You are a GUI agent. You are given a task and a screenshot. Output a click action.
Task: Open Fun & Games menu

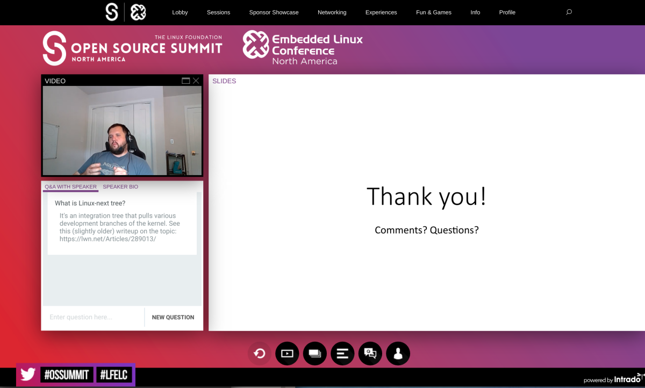434,12
